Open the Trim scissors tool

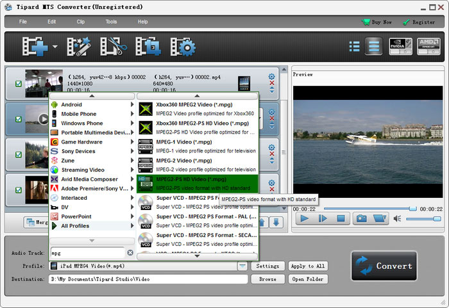pos(113,46)
